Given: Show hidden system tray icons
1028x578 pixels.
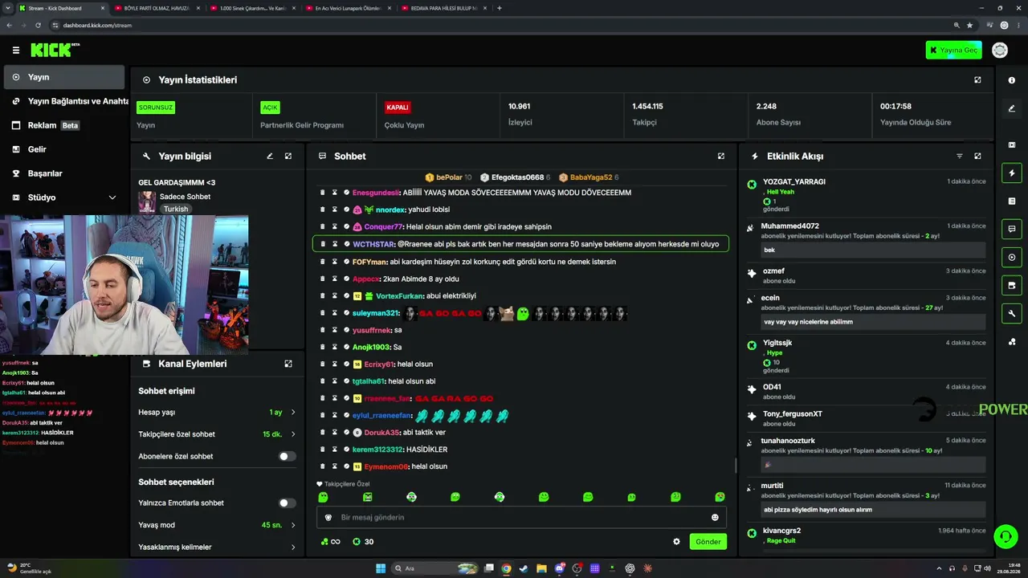Looking at the screenshot, I should (940, 568).
